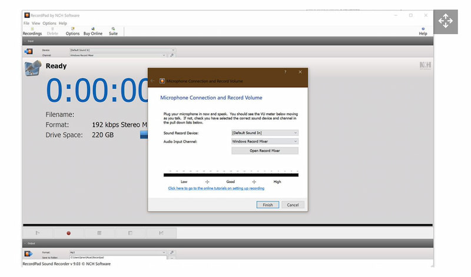Click the Save to Folder path field

click(118, 258)
